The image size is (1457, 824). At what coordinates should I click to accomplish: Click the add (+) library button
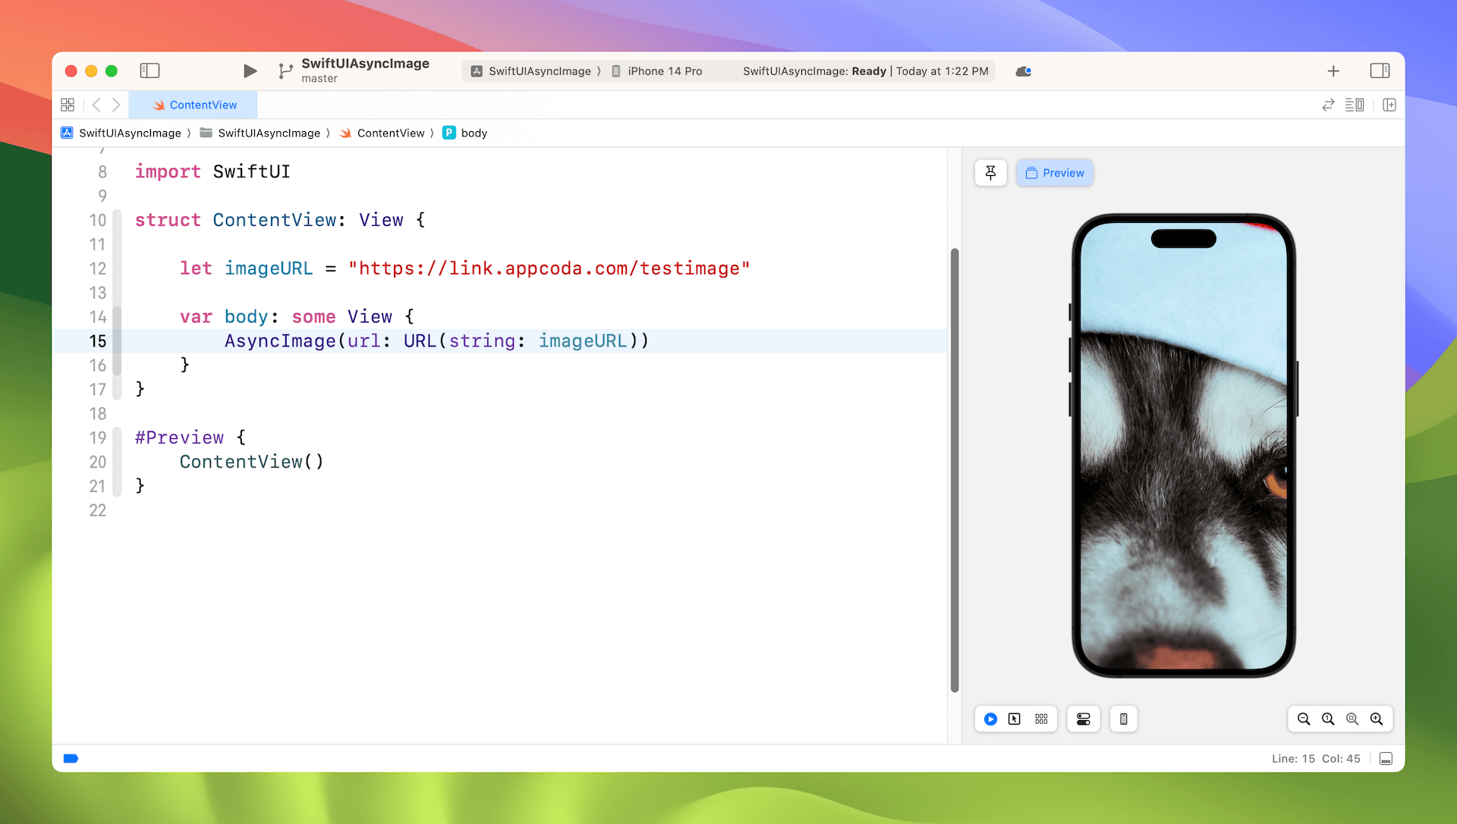(x=1333, y=71)
